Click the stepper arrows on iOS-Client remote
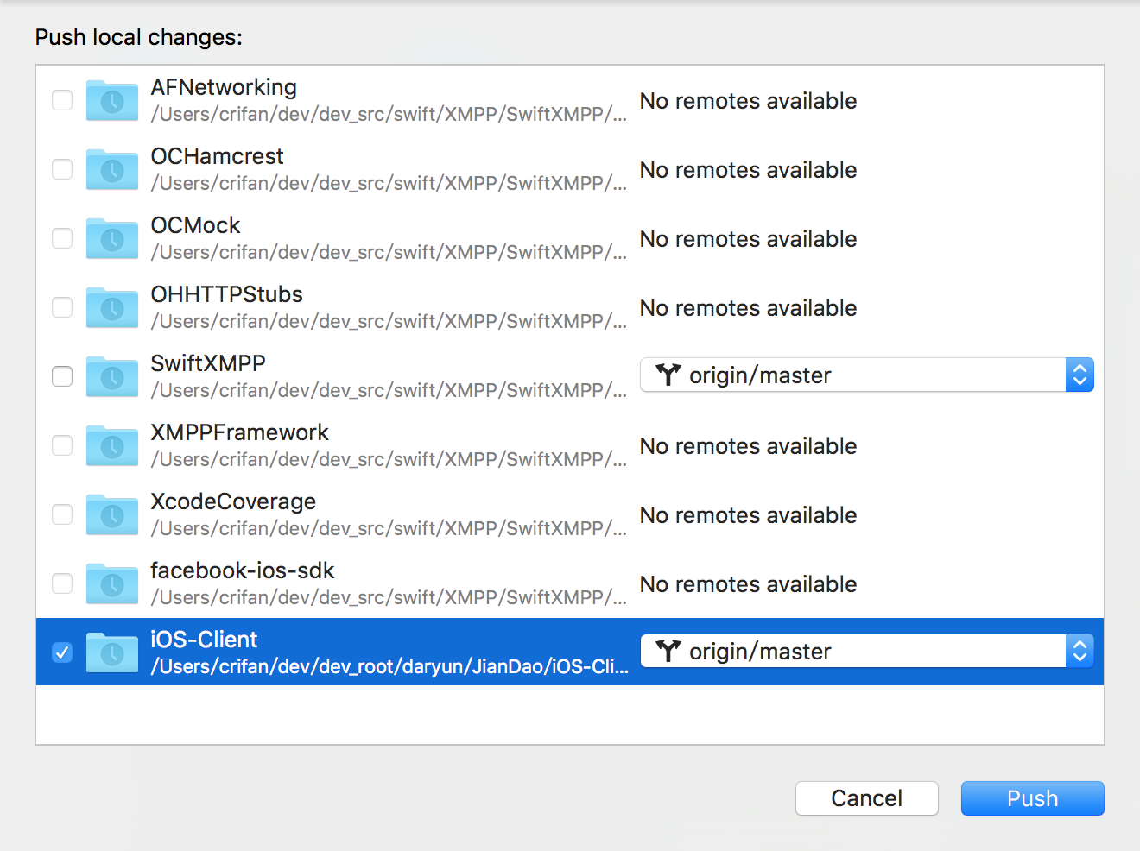The height and width of the screenshot is (851, 1140). [1080, 652]
